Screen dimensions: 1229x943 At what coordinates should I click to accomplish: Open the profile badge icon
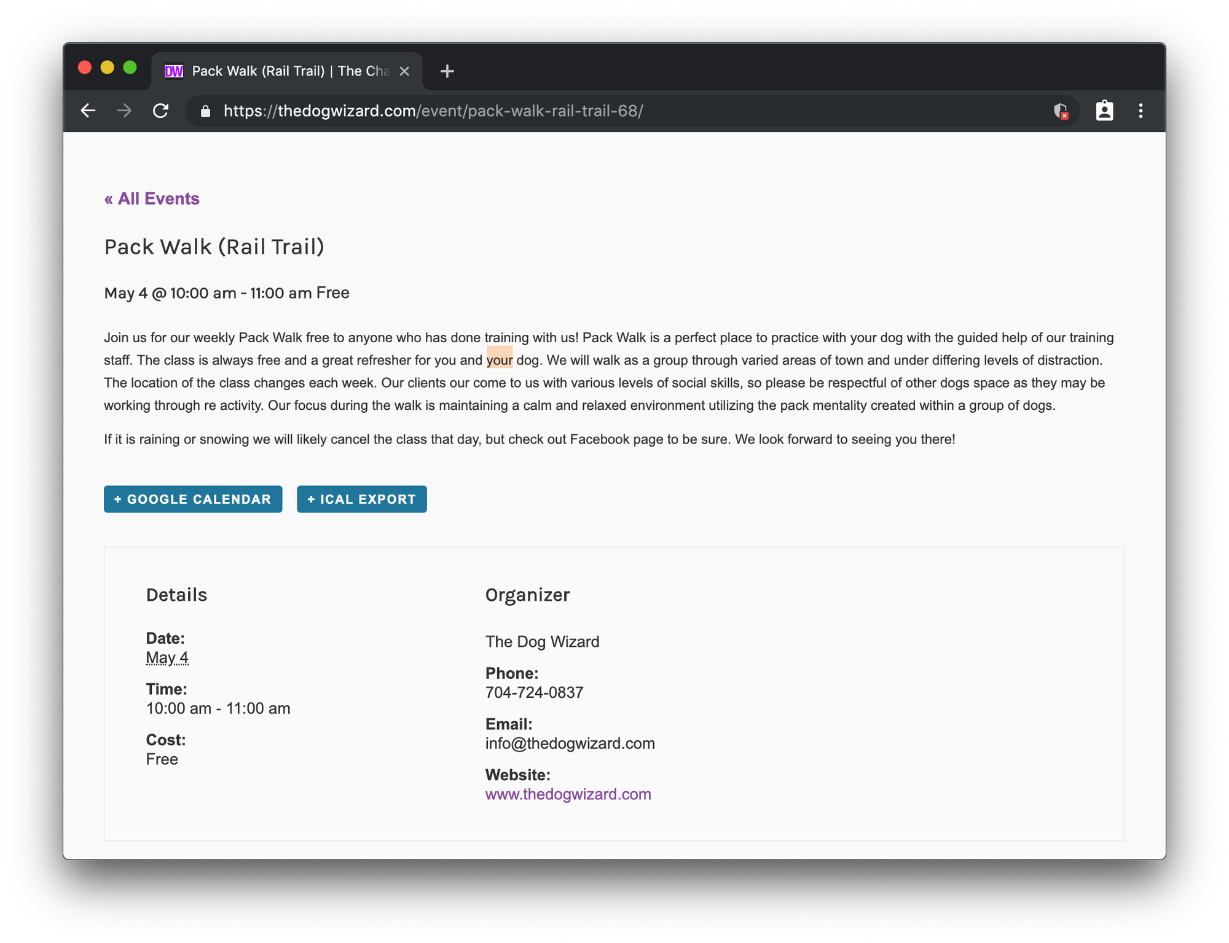point(1104,111)
